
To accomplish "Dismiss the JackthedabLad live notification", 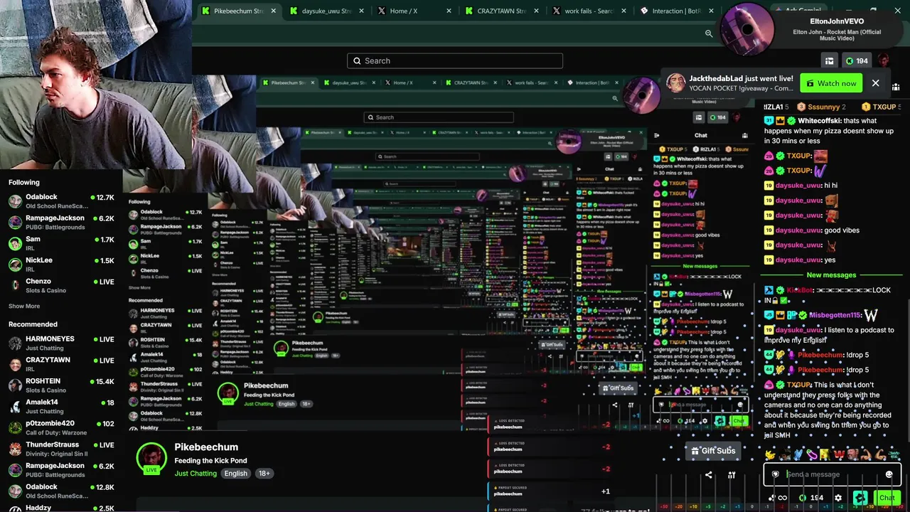I will [x=875, y=83].
